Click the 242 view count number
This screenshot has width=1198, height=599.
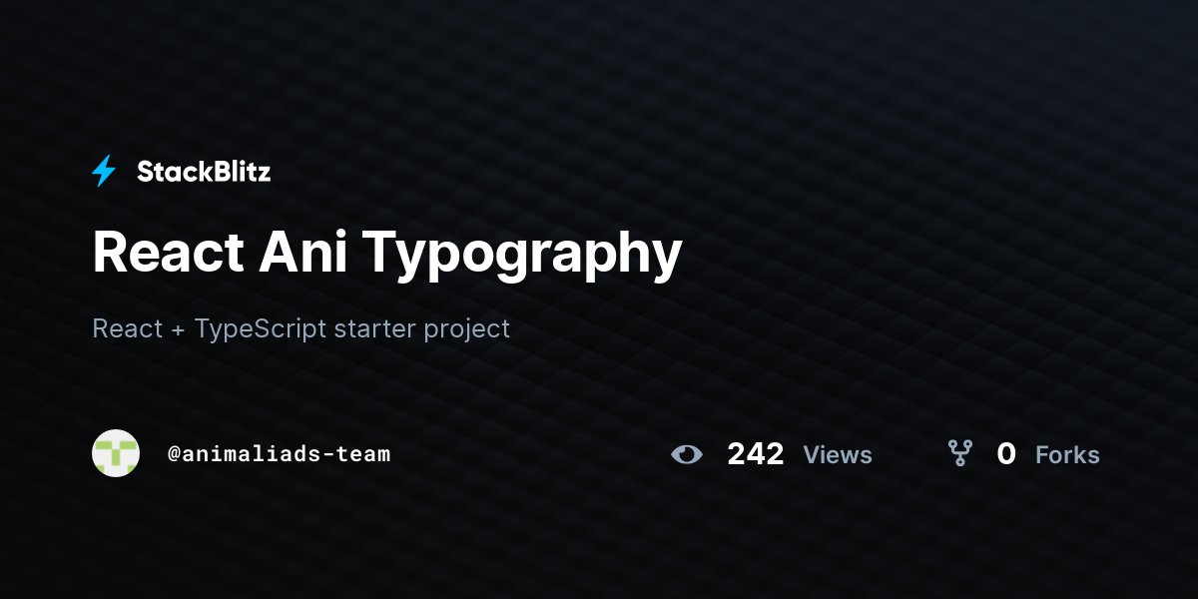tap(756, 454)
